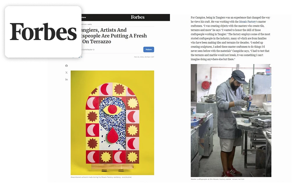Screen dimensions: 298x196
Task: Click the Follow button for the contributor
Action: (x=149, y=49)
